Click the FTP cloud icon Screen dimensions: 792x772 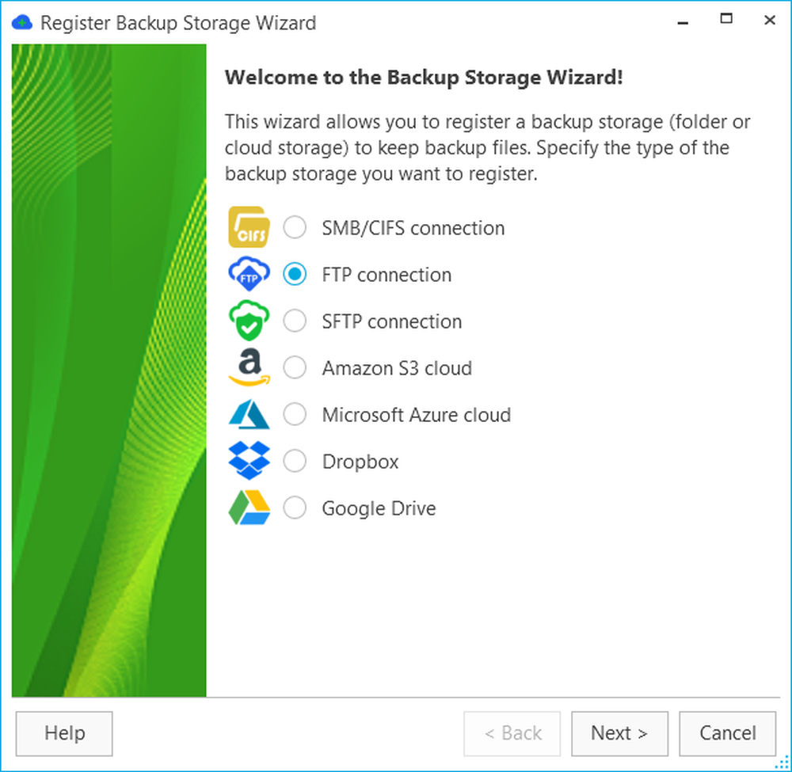point(249,274)
